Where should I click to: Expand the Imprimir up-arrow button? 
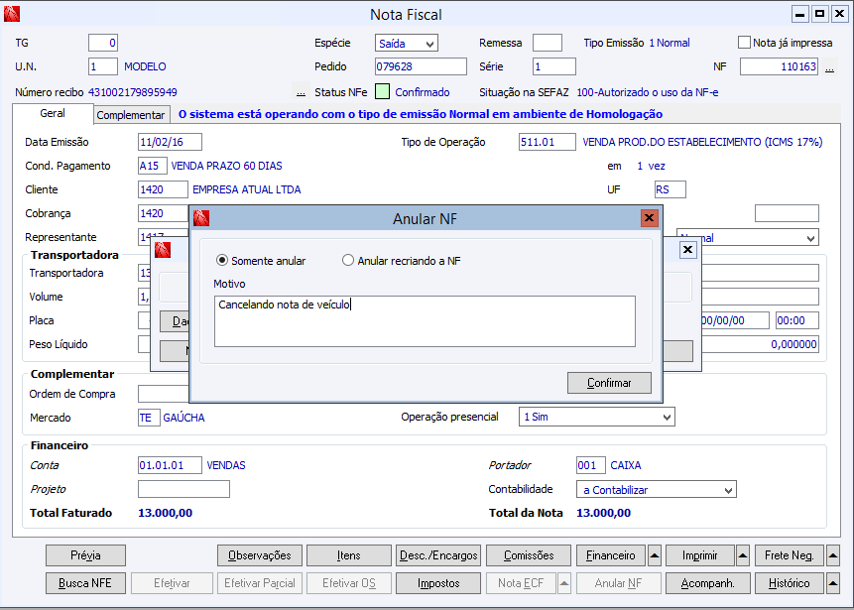(743, 555)
